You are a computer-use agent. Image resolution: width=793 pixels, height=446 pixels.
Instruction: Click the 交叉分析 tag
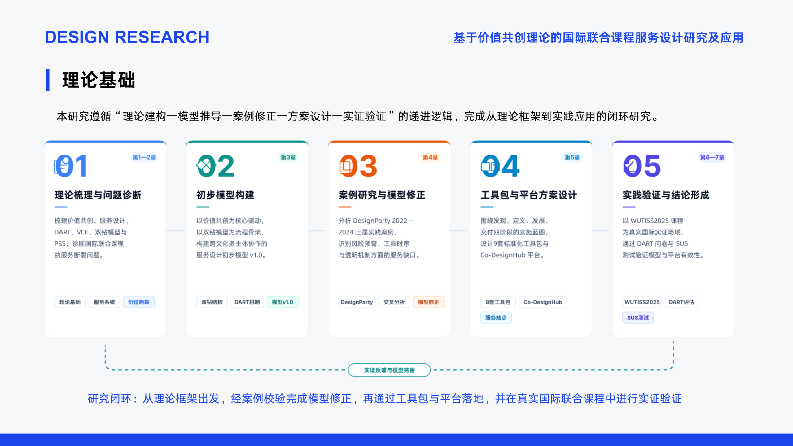tap(394, 302)
